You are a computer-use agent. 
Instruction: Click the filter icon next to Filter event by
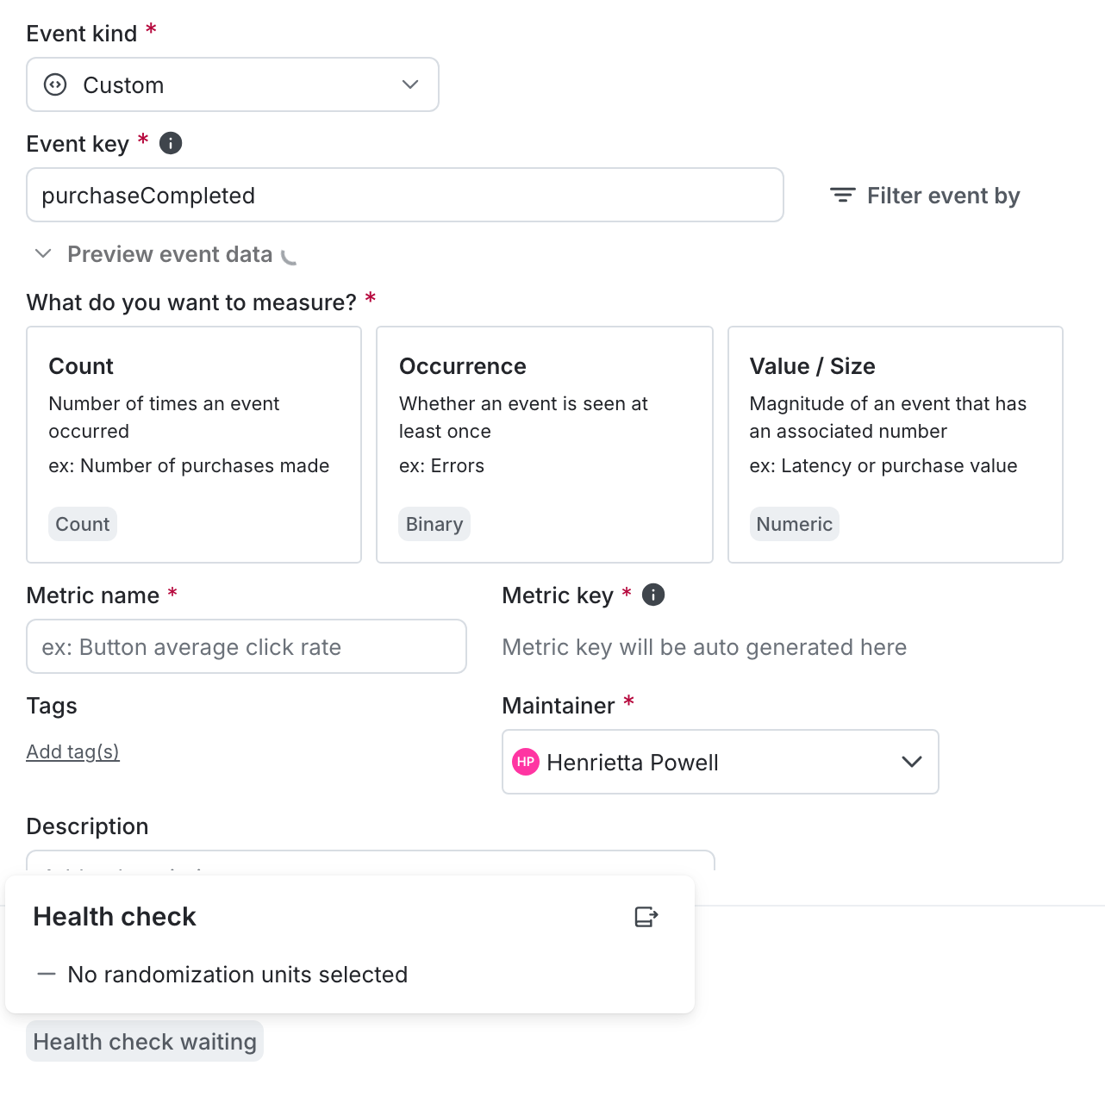coord(842,196)
